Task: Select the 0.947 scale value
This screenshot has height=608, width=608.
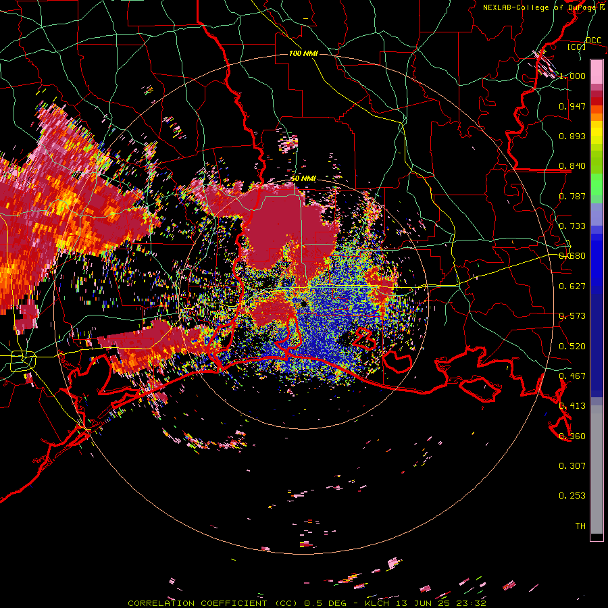Action: pyautogui.click(x=572, y=106)
